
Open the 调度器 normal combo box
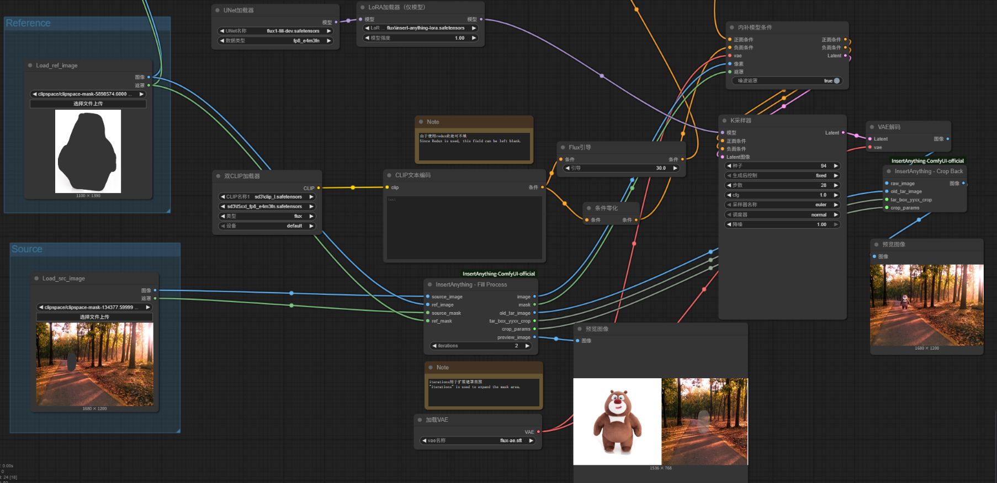click(x=782, y=214)
